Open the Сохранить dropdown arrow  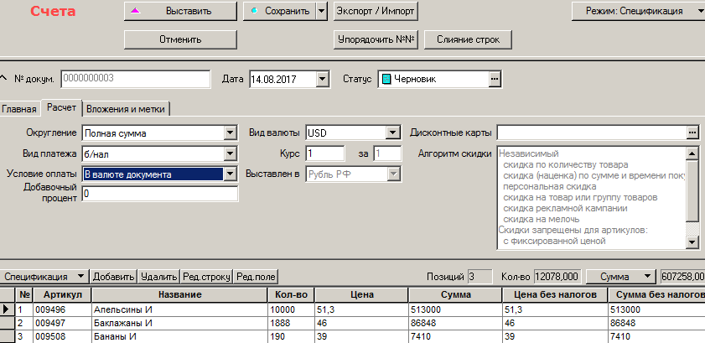[321, 11]
